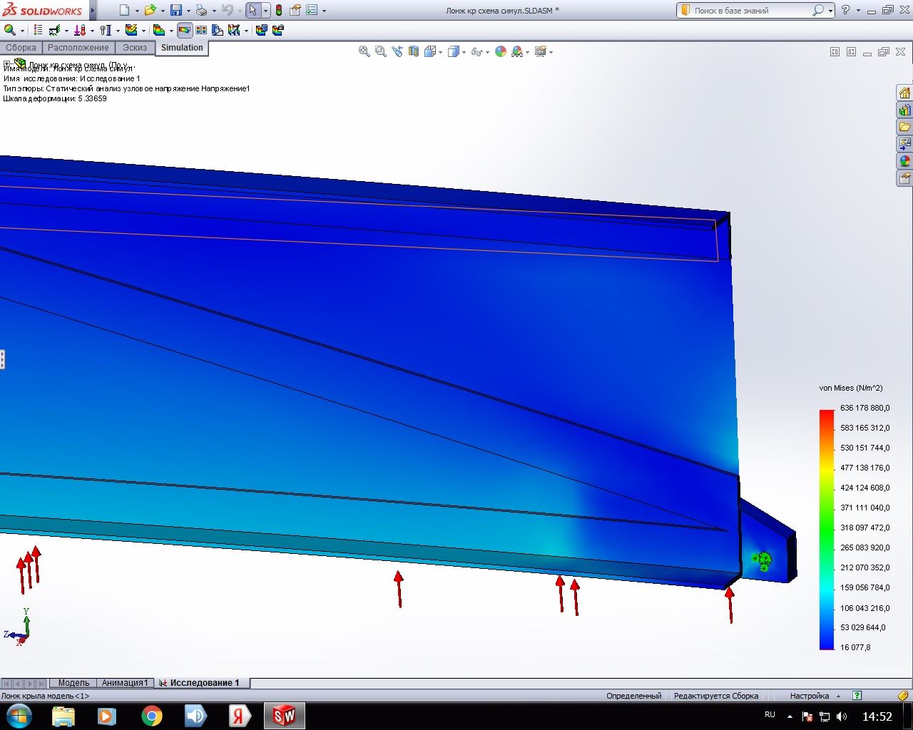Expand the New document dropdown arrow
The width and height of the screenshot is (913, 730).
137,11
